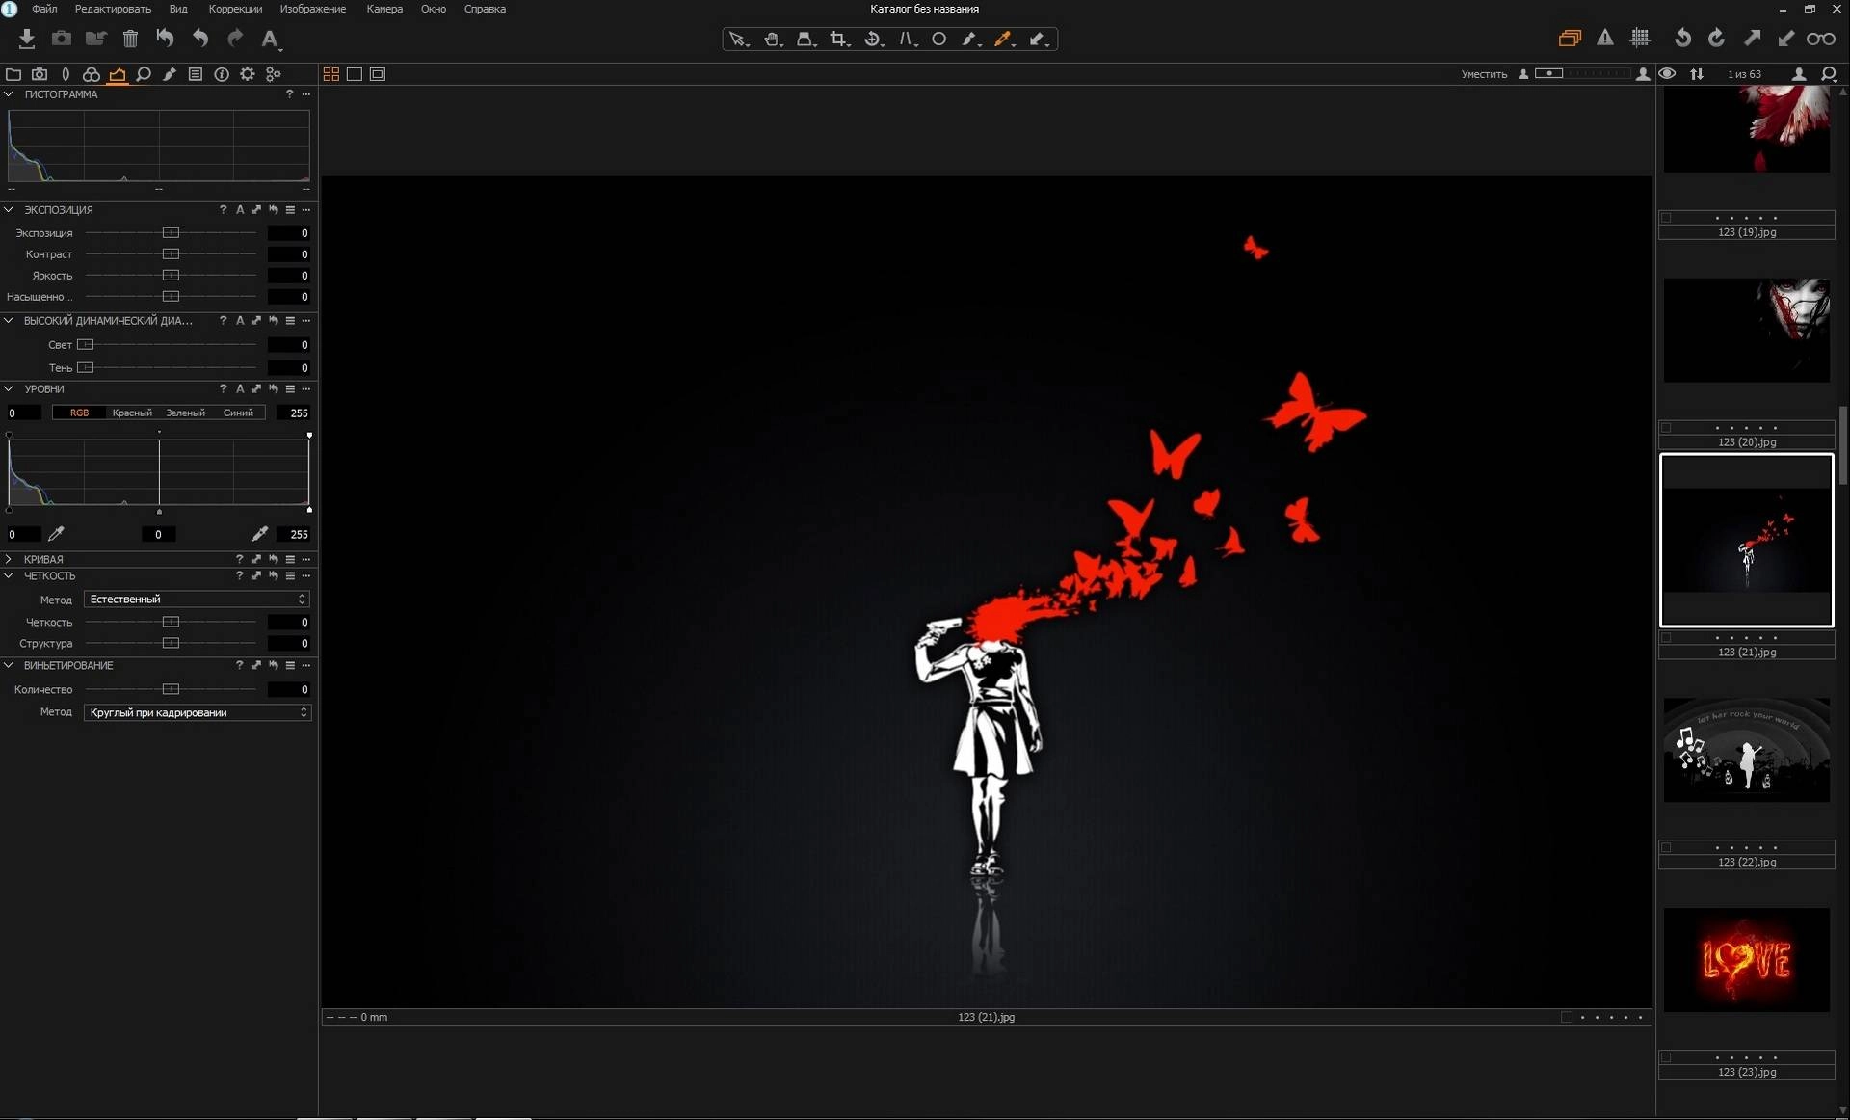Switch viewer to multi-view grid mode
1850x1120 pixels.
coord(331,74)
